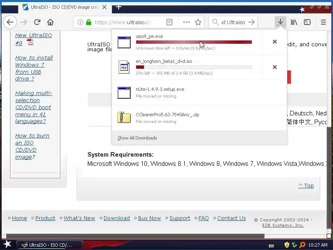This screenshot has height=250, width=333.
Task: Open What's New footer link
Action: pos(80,218)
